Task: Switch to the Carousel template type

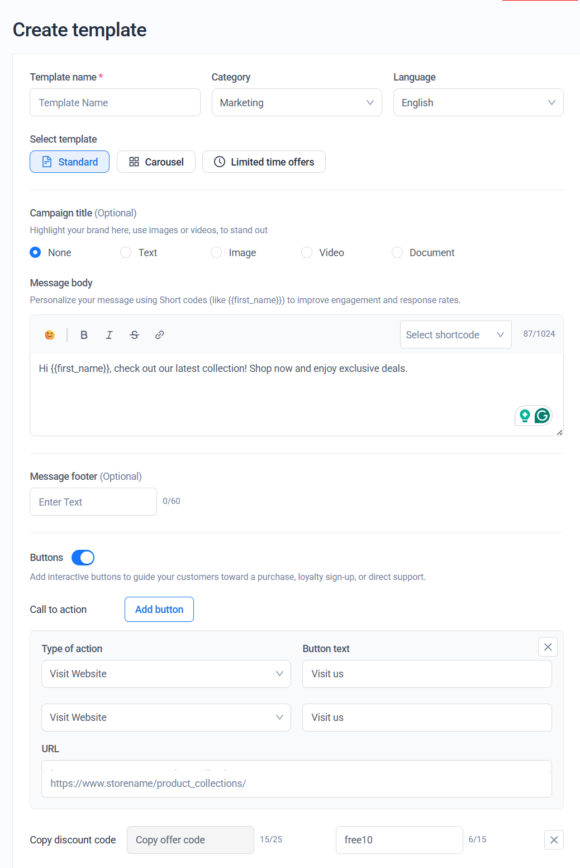Action: pyautogui.click(x=156, y=162)
